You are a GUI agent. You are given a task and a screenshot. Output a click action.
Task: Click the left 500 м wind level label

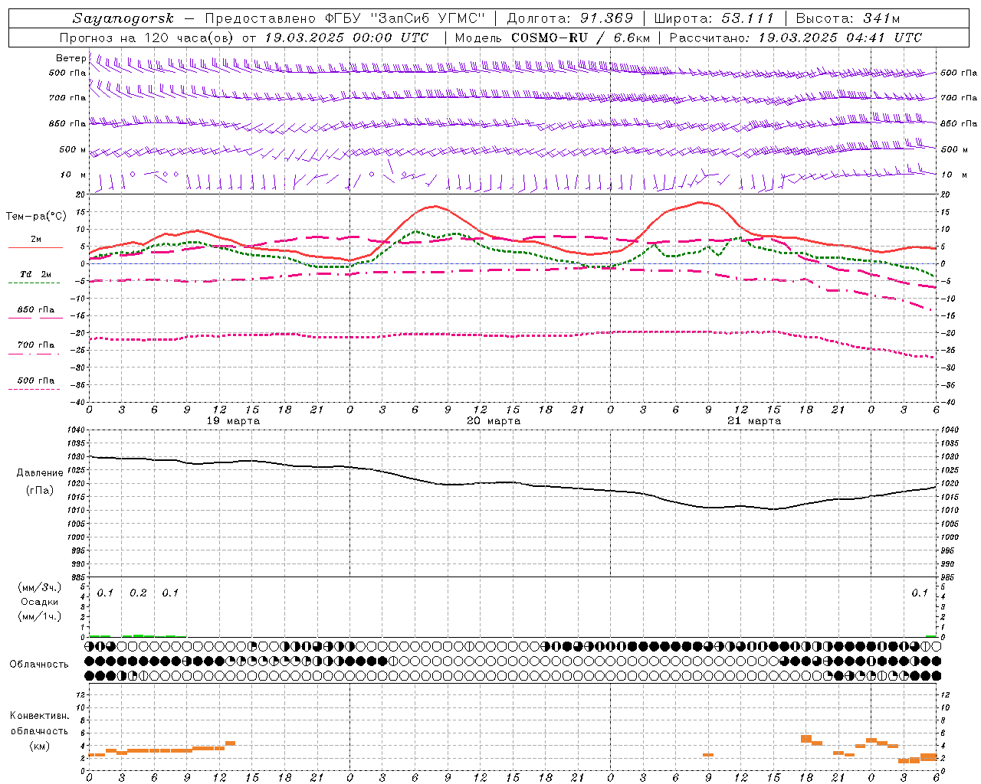tap(73, 149)
